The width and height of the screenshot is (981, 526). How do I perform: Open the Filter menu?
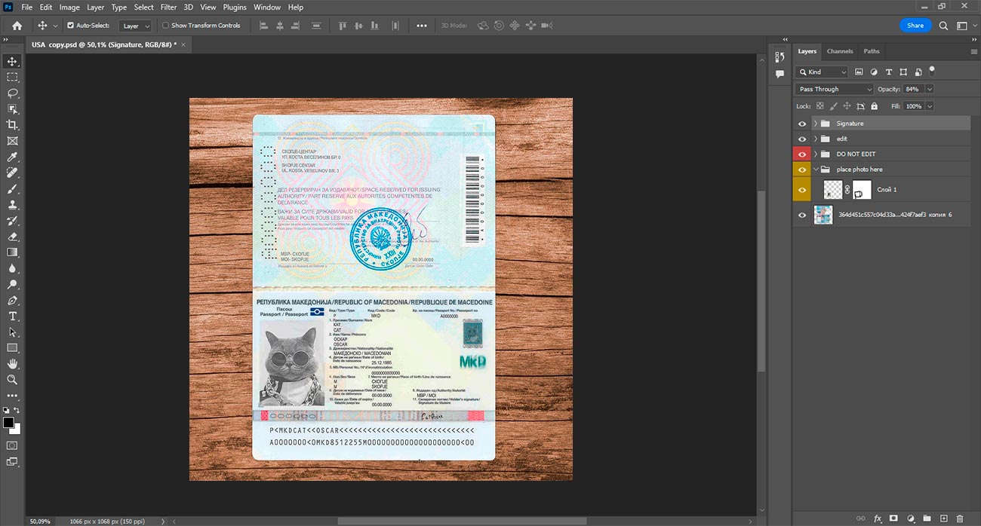tap(168, 7)
